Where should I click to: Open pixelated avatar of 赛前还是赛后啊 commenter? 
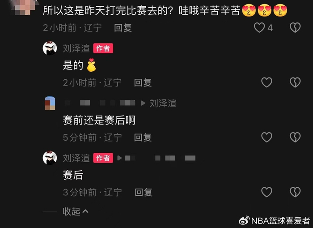pyautogui.click(x=50, y=103)
